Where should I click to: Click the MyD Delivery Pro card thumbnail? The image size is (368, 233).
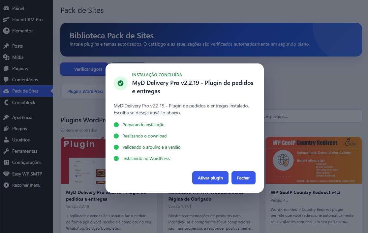coord(83,160)
